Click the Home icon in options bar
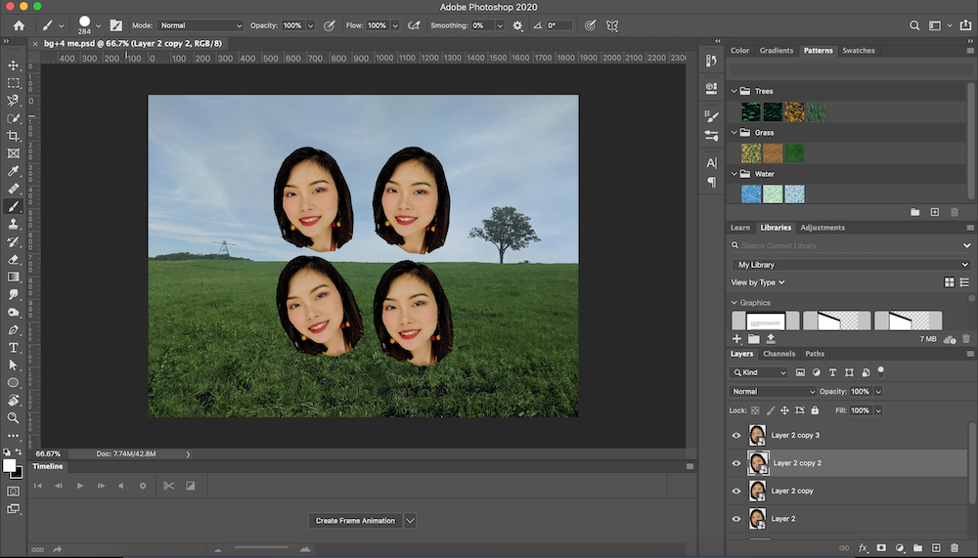 click(x=19, y=25)
